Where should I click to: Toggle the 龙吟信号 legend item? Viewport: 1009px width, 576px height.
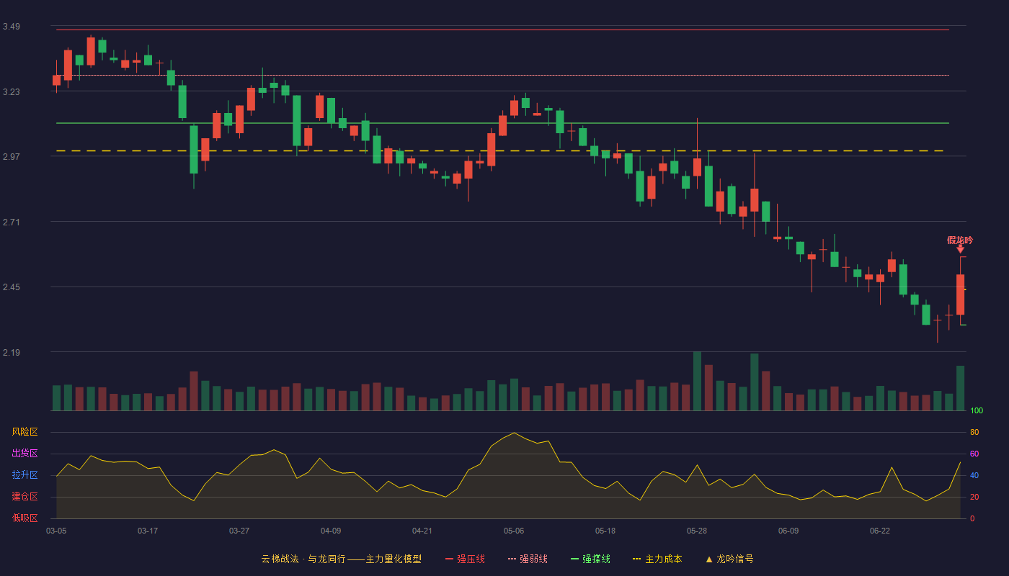tap(729, 559)
